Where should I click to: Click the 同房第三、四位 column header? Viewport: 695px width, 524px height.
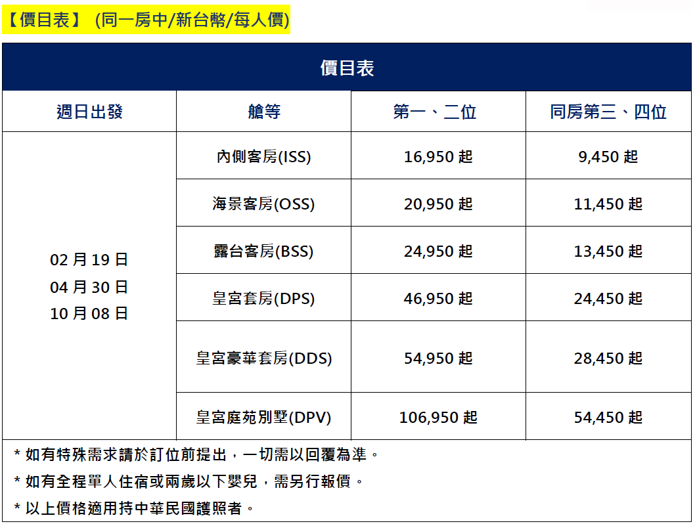608,112
